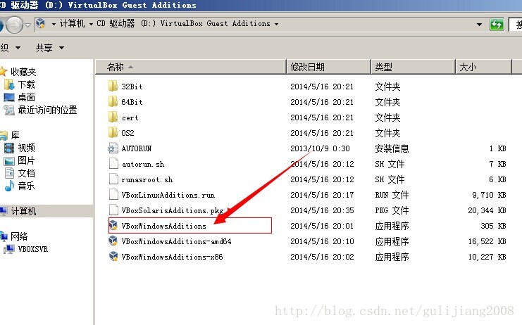The height and width of the screenshot is (325, 522).
Task: Sort by the 大小 column header
Action: click(483, 67)
